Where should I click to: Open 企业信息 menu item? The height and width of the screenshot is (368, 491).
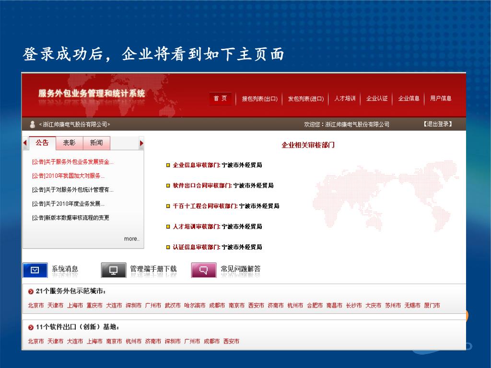409,98
